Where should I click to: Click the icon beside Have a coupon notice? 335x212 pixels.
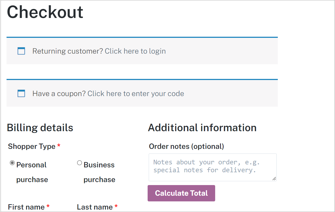pyautogui.click(x=21, y=93)
